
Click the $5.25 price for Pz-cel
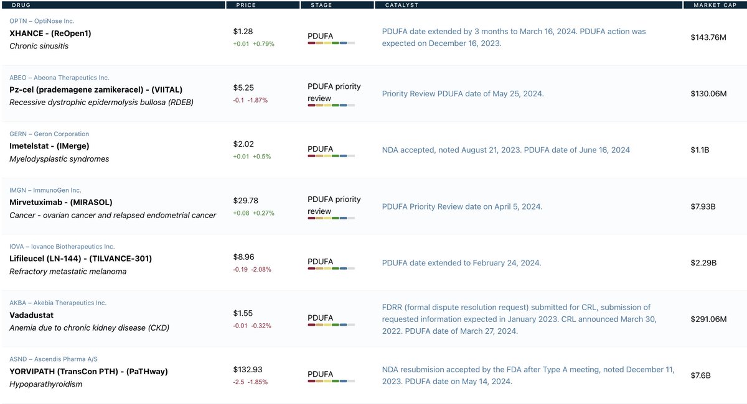tap(243, 88)
